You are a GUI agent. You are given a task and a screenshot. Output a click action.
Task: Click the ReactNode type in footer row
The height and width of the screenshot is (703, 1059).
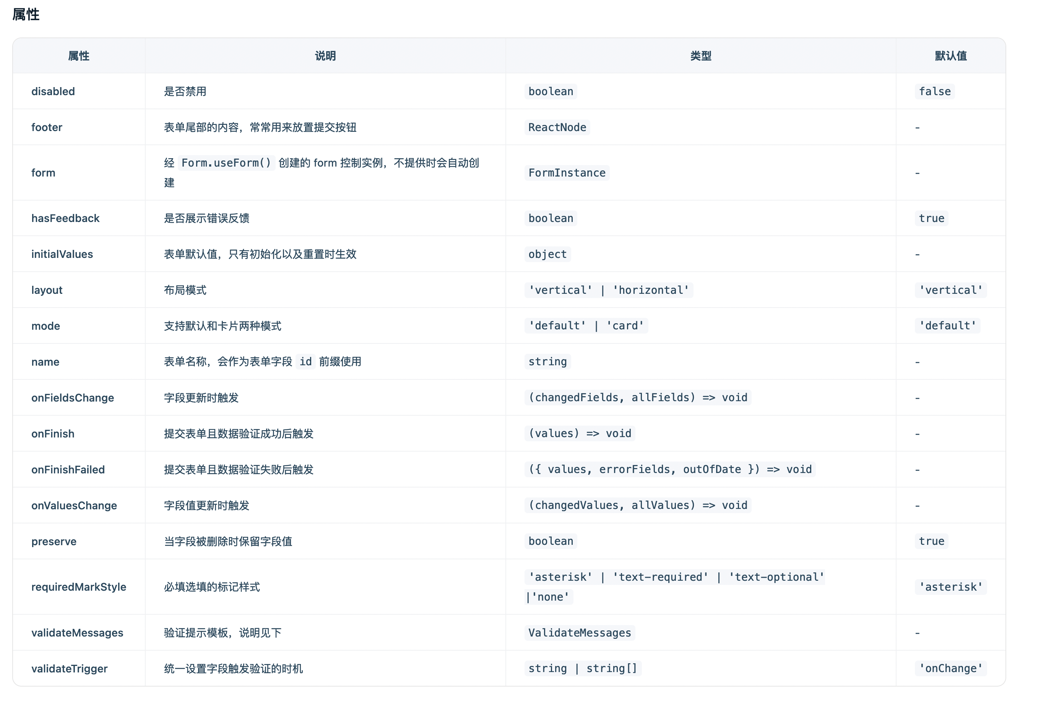(x=557, y=127)
